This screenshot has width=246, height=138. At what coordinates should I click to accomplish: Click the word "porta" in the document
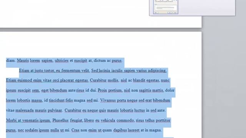pos(121,100)
